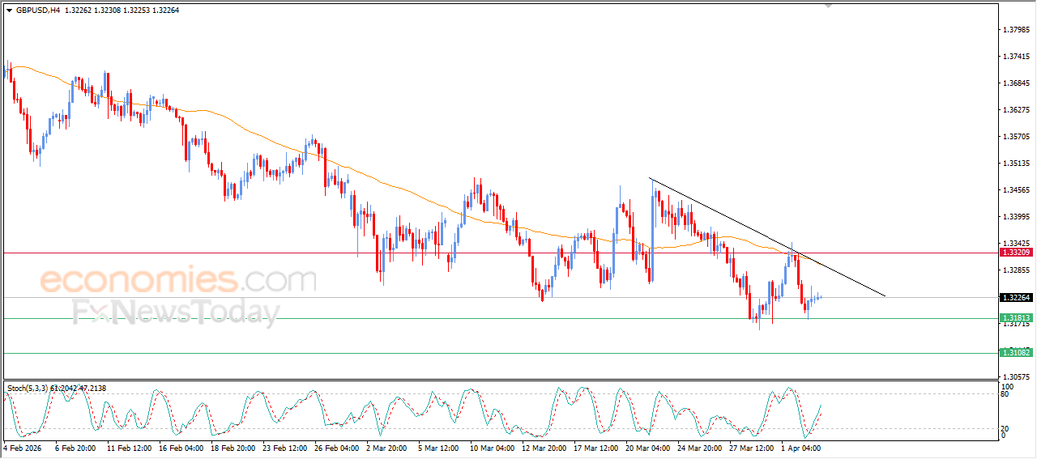Select the green horizontal line at 1.31082

[x=500, y=353]
